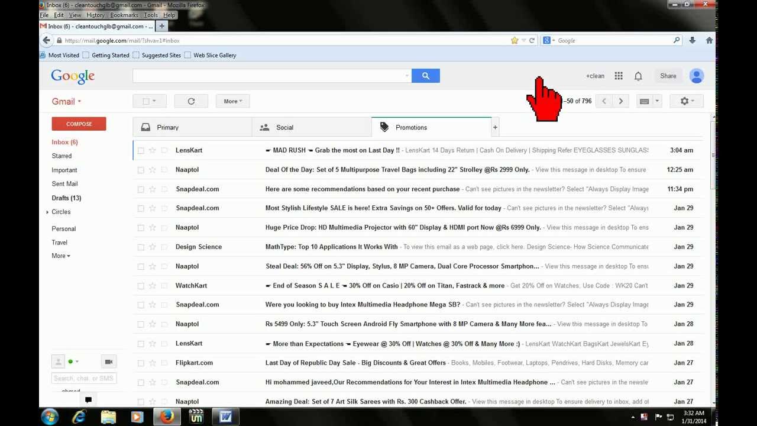Star the Design Science MathType email
Image resolution: width=757 pixels, height=426 pixels.
coord(152,247)
